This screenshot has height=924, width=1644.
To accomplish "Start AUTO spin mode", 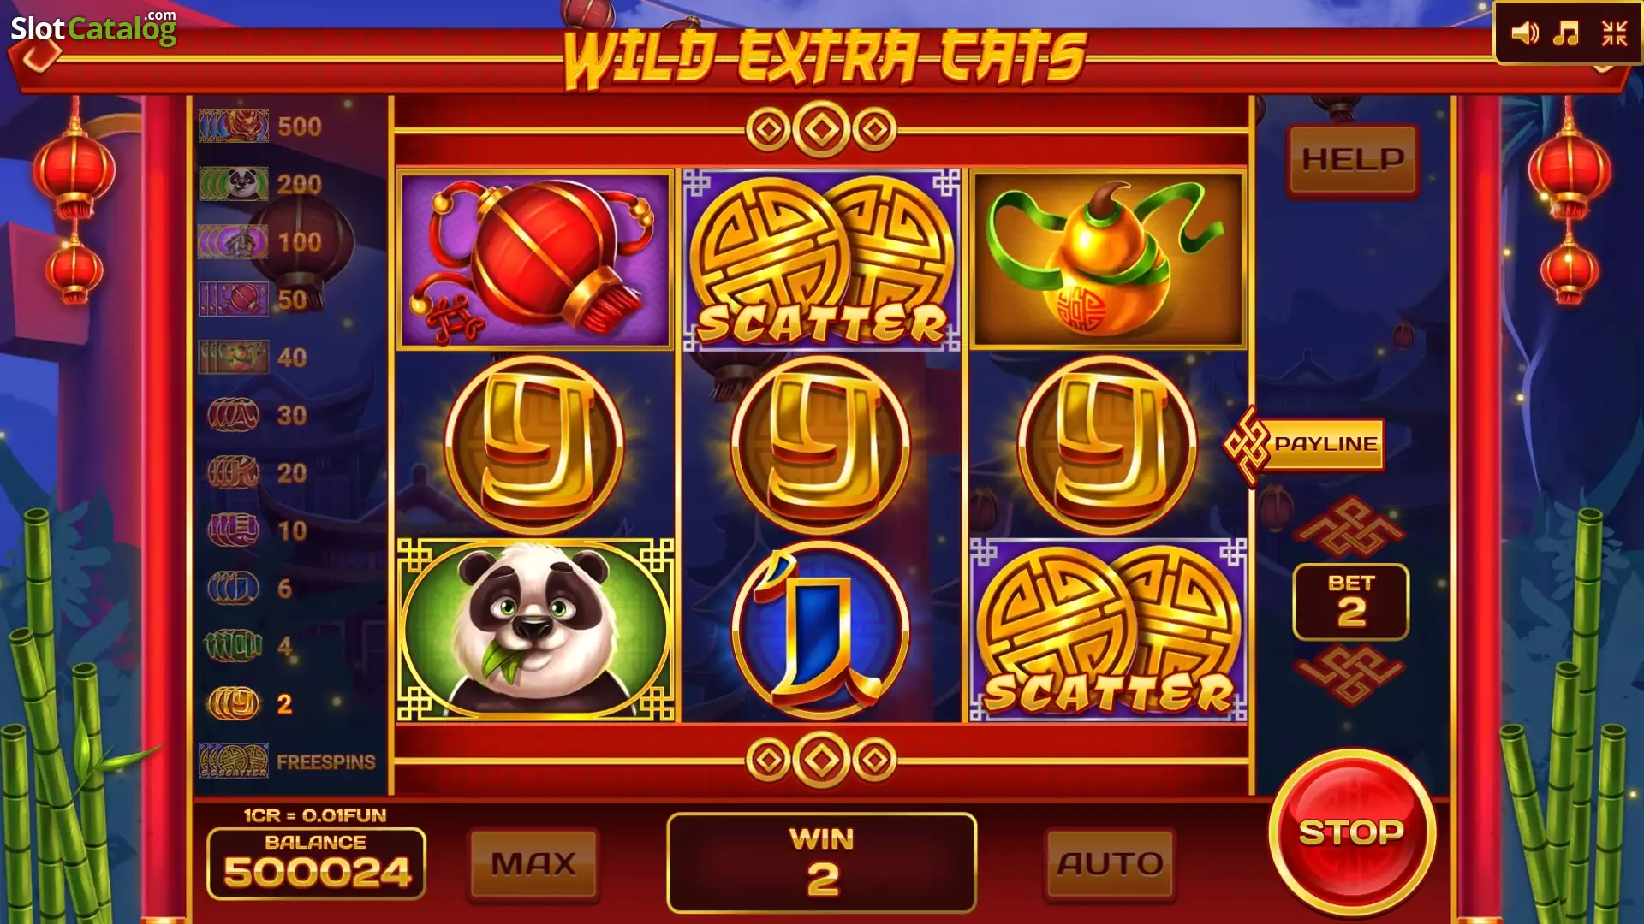I will tap(1110, 864).
